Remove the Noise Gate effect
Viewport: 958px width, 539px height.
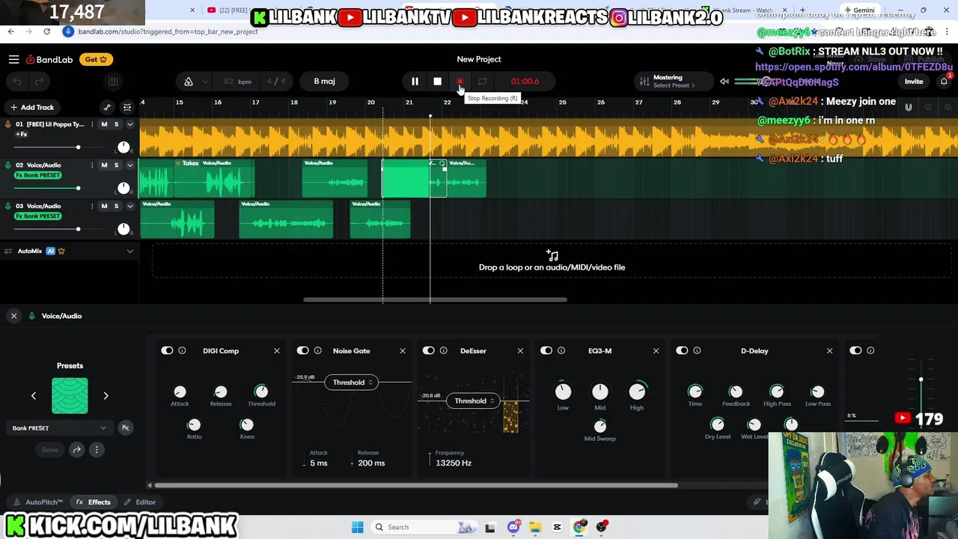point(402,350)
